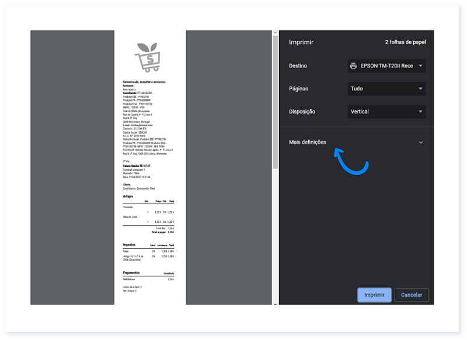The height and width of the screenshot is (340, 467).
Task: Click the 'Disposição' label
Action: [302, 111]
